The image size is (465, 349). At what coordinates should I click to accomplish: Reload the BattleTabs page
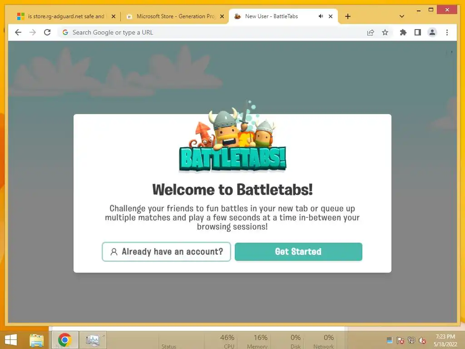coord(47,32)
